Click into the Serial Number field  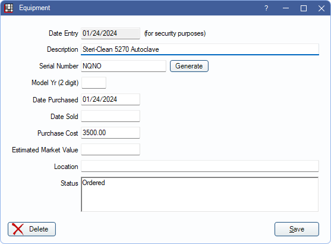coord(124,66)
